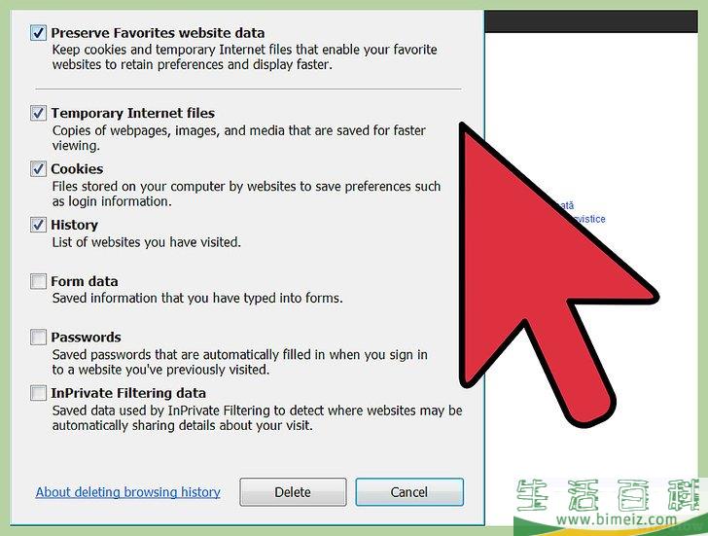Image resolution: width=708 pixels, height=536 pixels.
Task: Click the 'Saved data used by InPrivate' description
Action: (257, 417)
